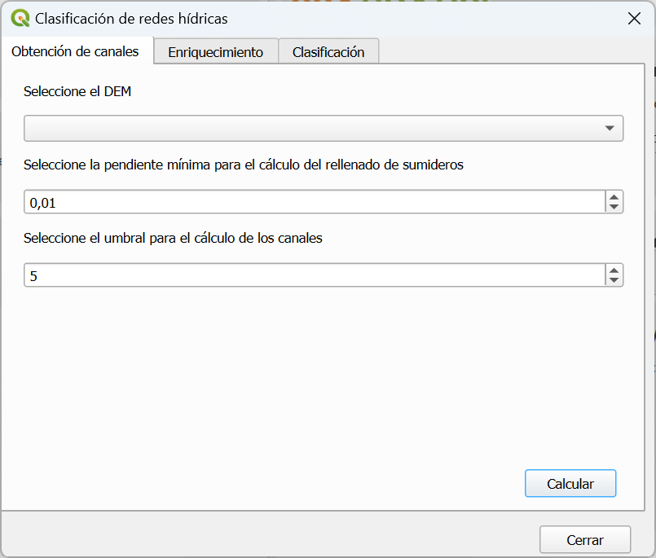Raise the umbral value with up arrow
Screen dimensions: 656x558
[x=614, y=270]
